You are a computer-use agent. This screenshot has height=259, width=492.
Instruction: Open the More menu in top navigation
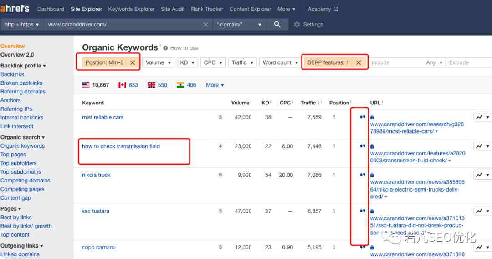tap(286, 9)
